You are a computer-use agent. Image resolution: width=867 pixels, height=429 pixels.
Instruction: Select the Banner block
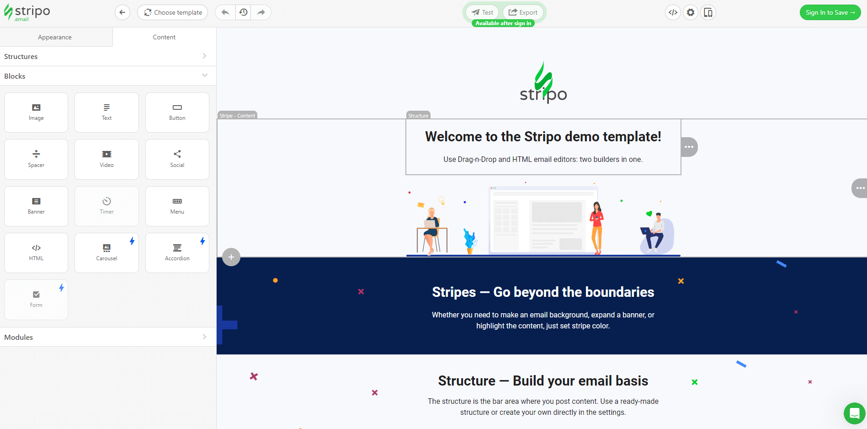point(36,206)
